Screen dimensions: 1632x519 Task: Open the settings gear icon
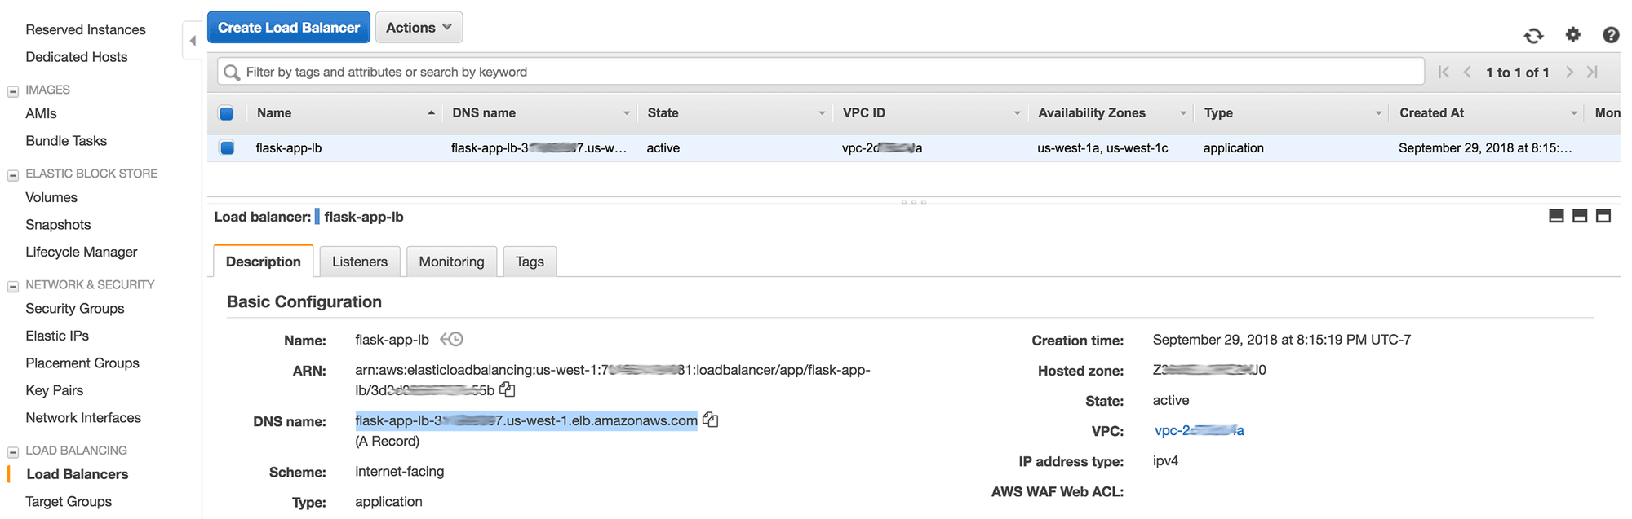[x=1572, y=34]
